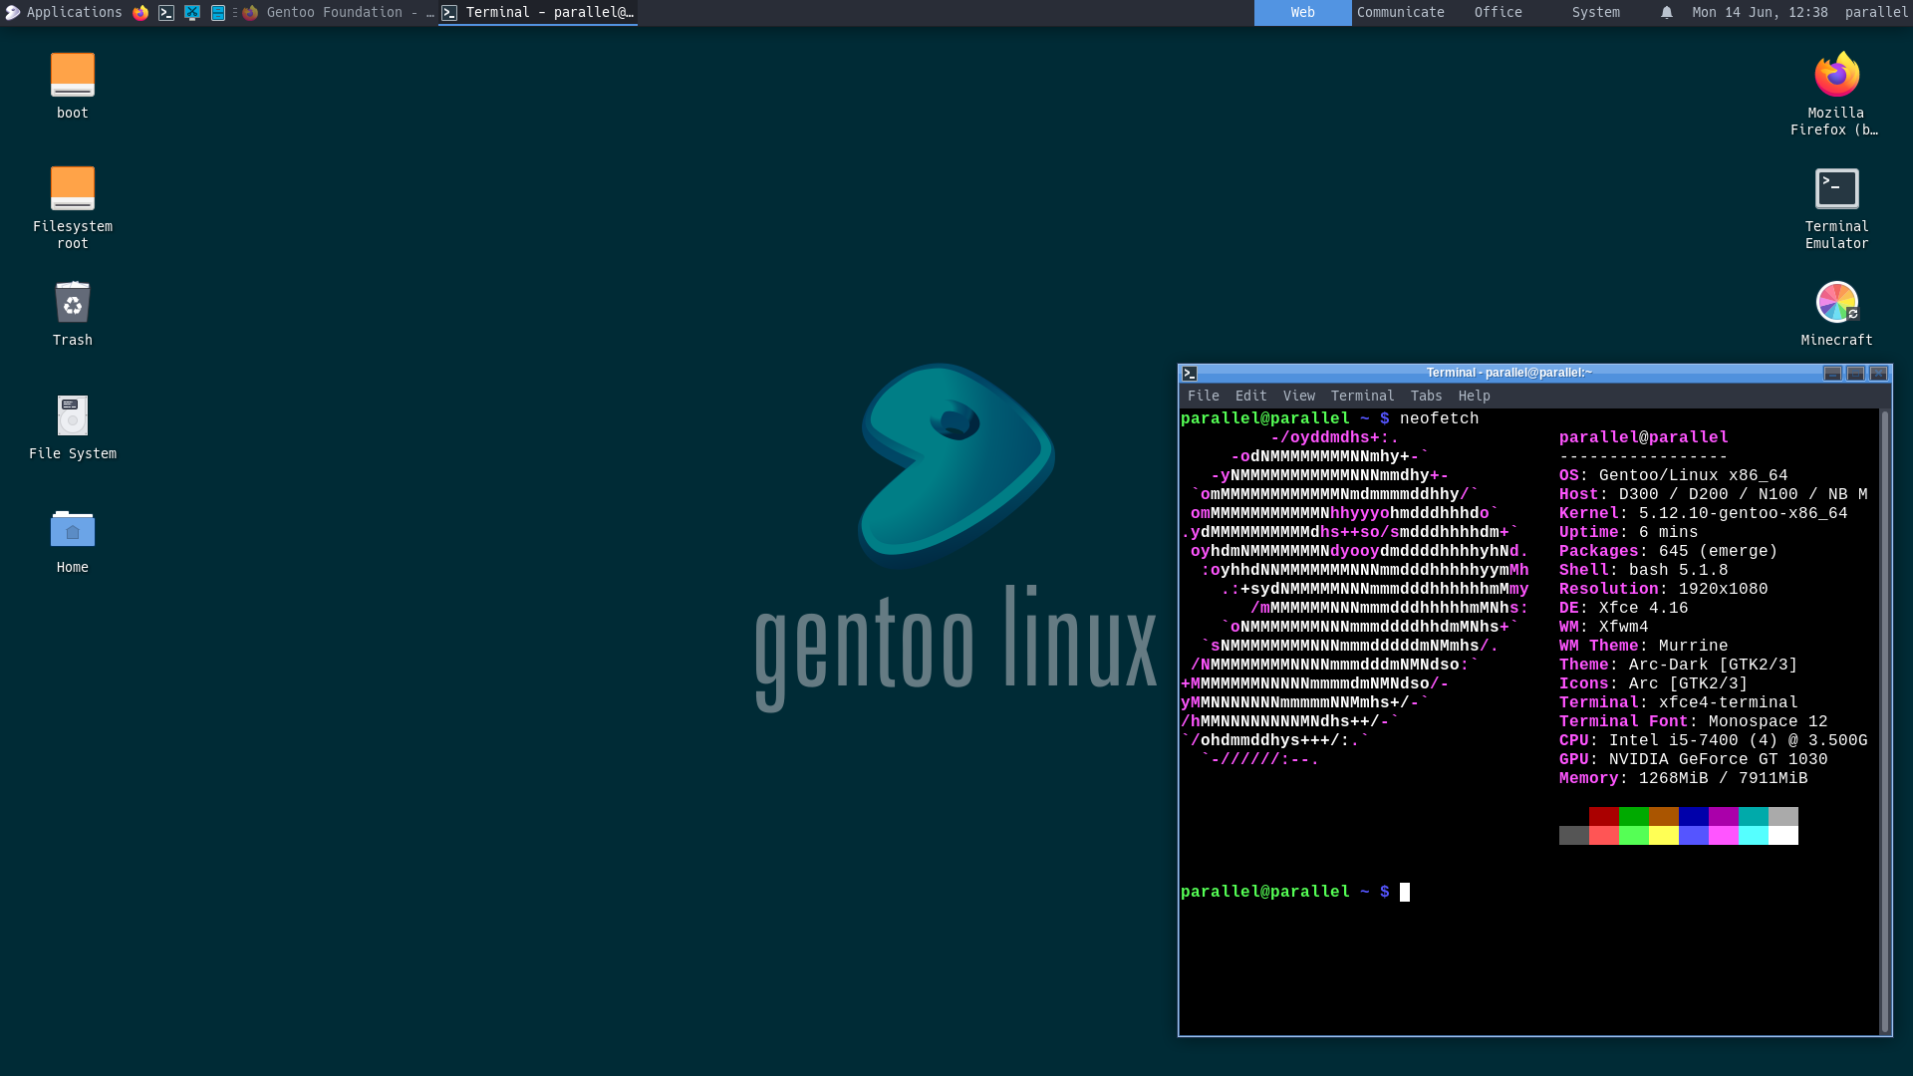The height and width of the screenshot is (1076, 1913).
Task: Select the Trash desktop icon
Action: point(73,314)
